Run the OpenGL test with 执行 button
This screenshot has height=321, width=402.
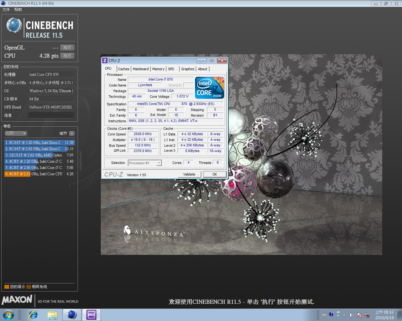tap(68, 48)
